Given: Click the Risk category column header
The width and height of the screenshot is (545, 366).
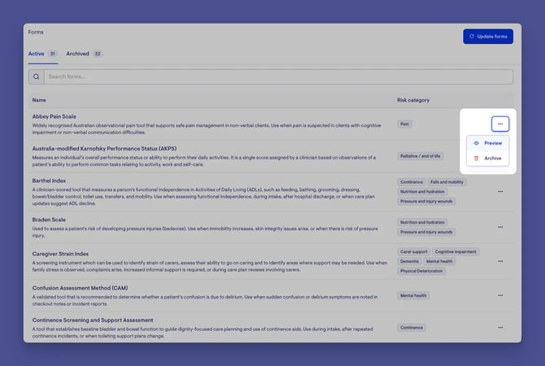Looking at the screenshot, I should coord(413,100).
